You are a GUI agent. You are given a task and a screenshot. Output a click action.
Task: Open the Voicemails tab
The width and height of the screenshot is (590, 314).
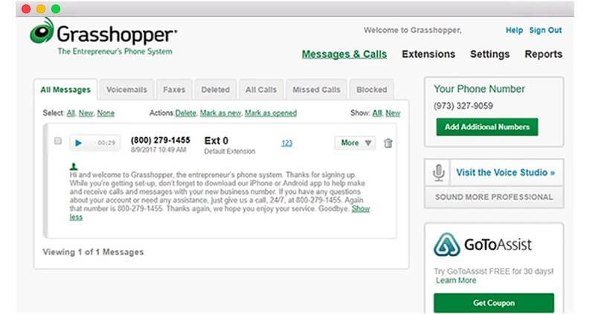(126, 89)
